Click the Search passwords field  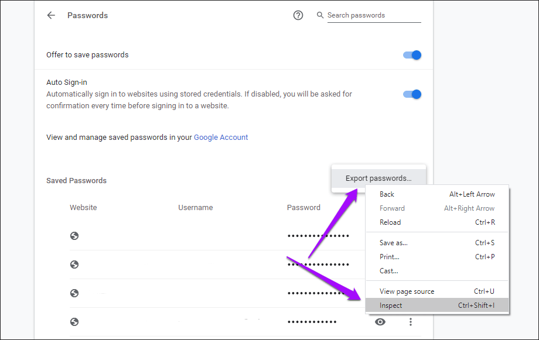(x=373, y=15)
